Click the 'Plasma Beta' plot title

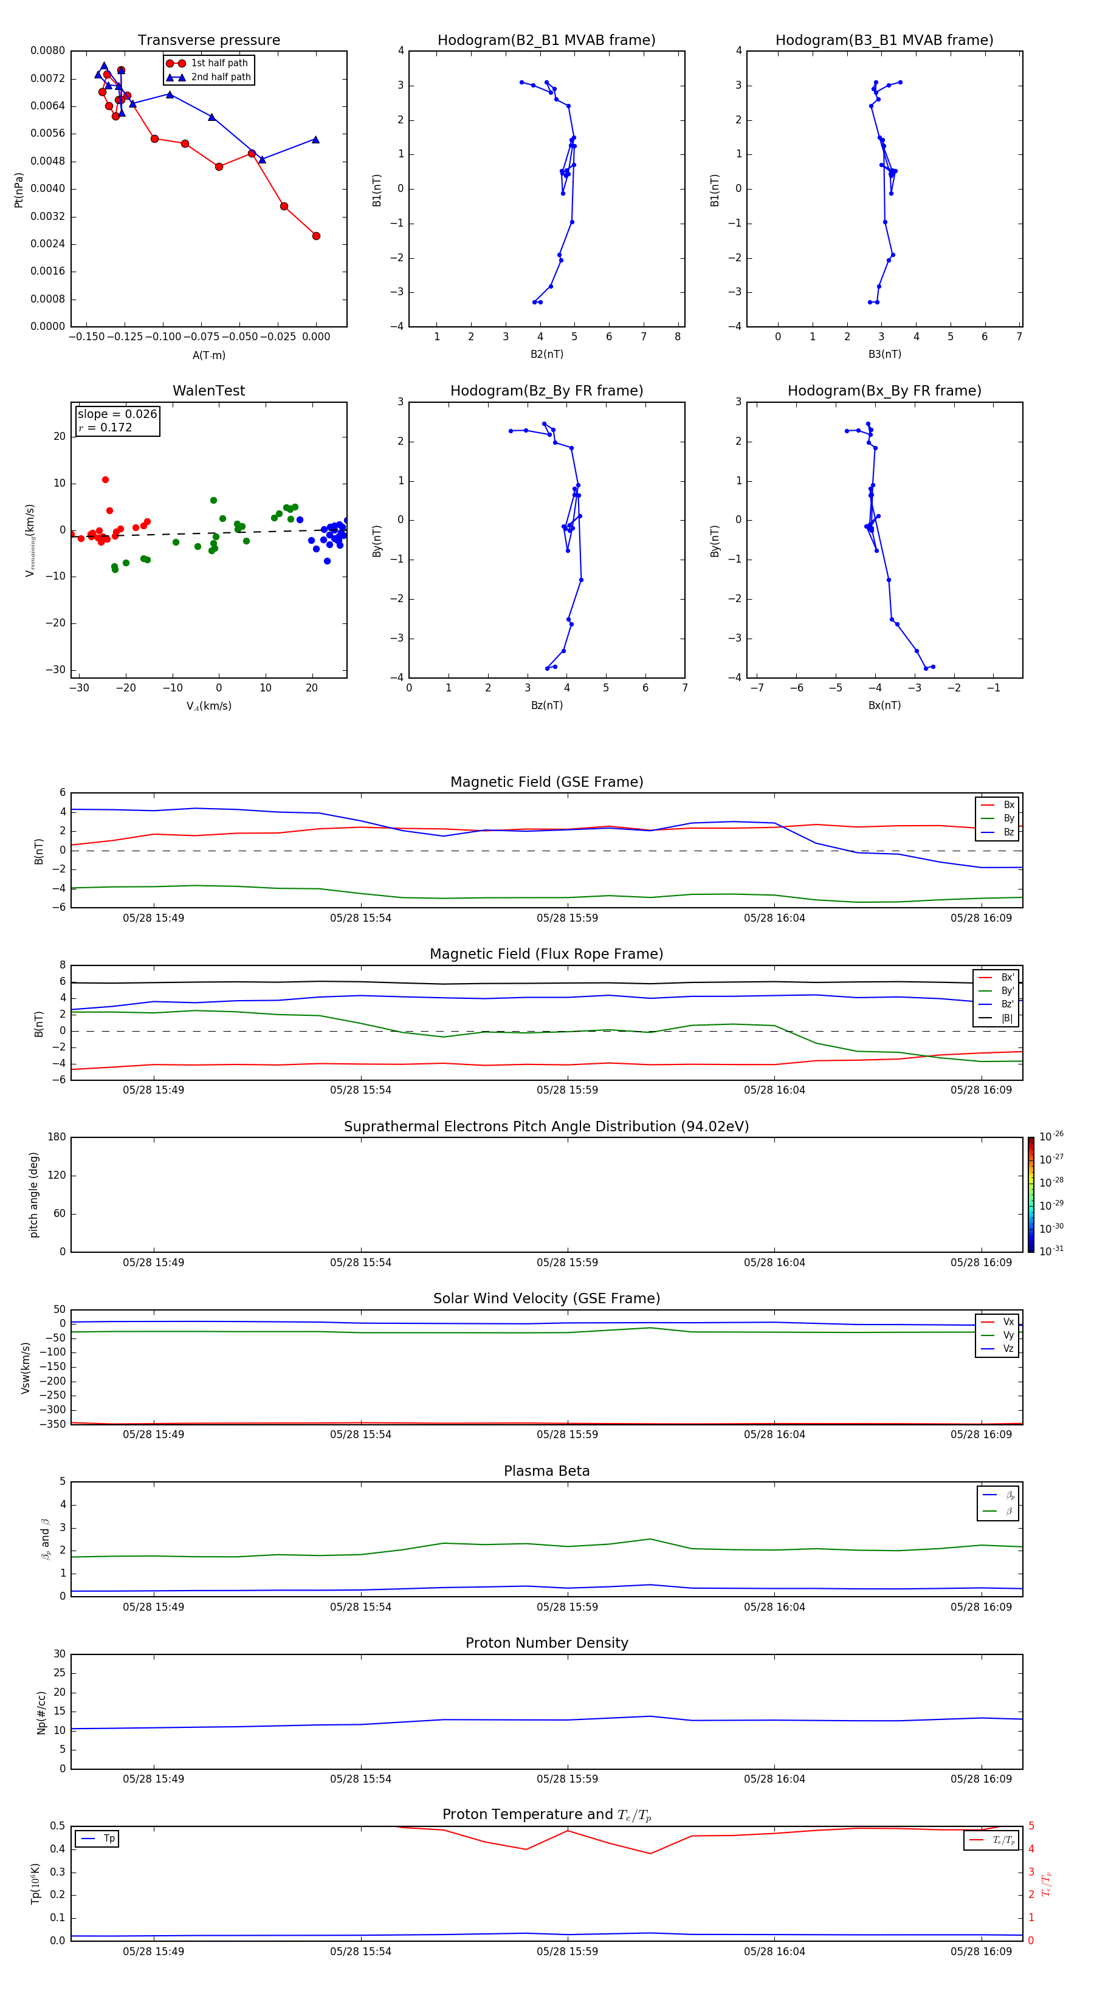coord(546,1471)
